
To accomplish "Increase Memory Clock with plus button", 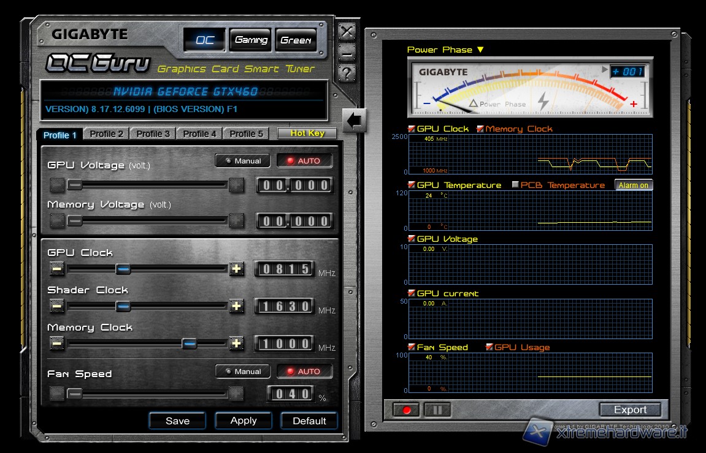I will 237,343.
